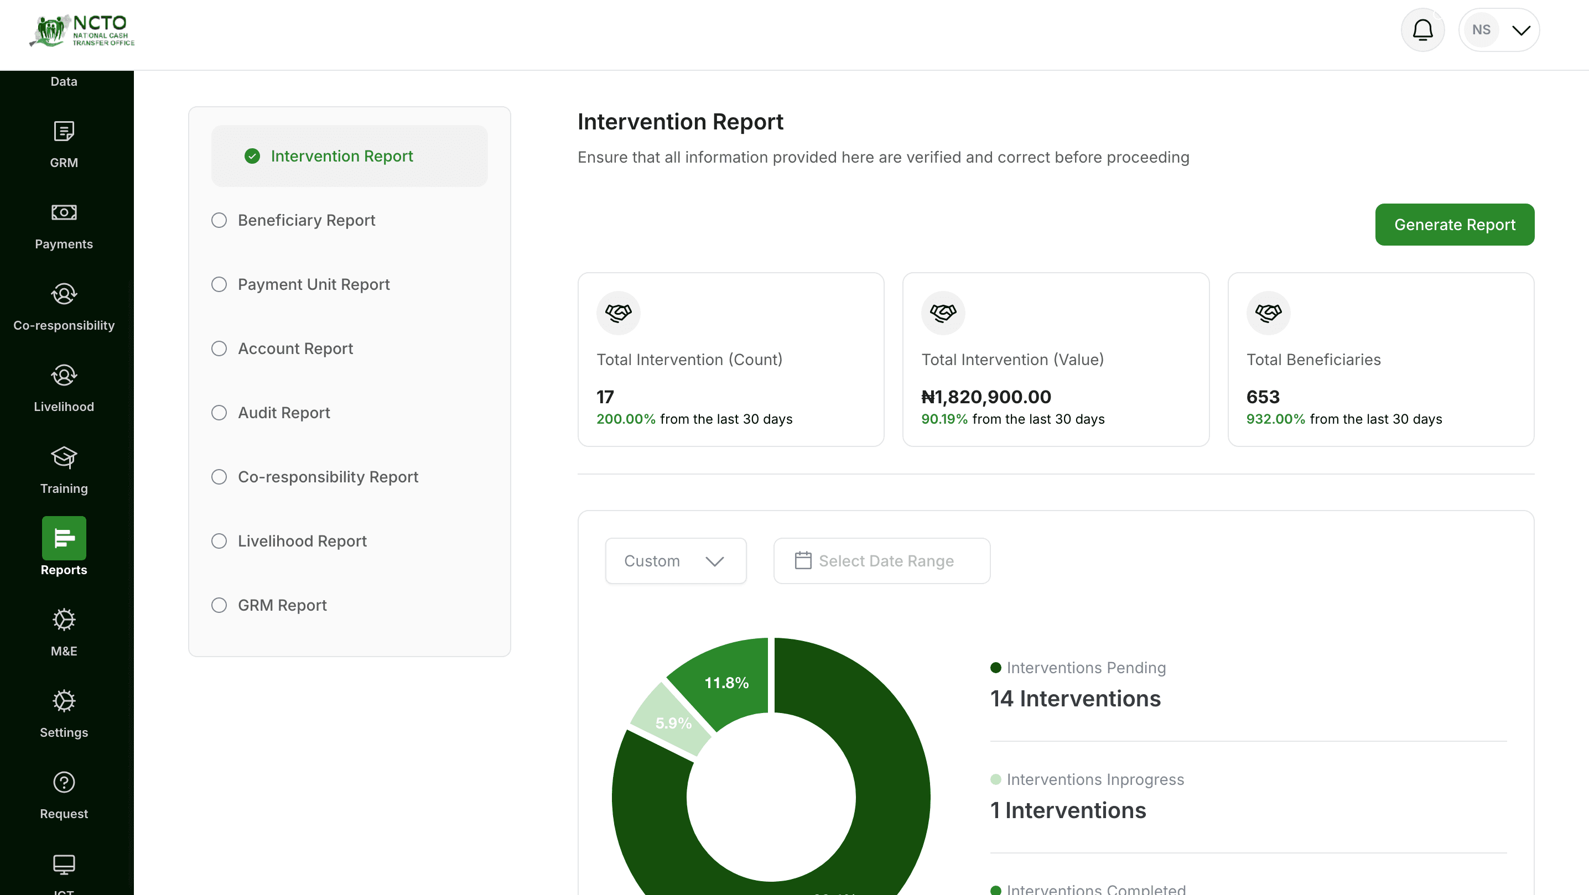Click the Interventions Pending label
Image resolution: width=1589 pixels, height=895 pixels.
pos(1086,668)
